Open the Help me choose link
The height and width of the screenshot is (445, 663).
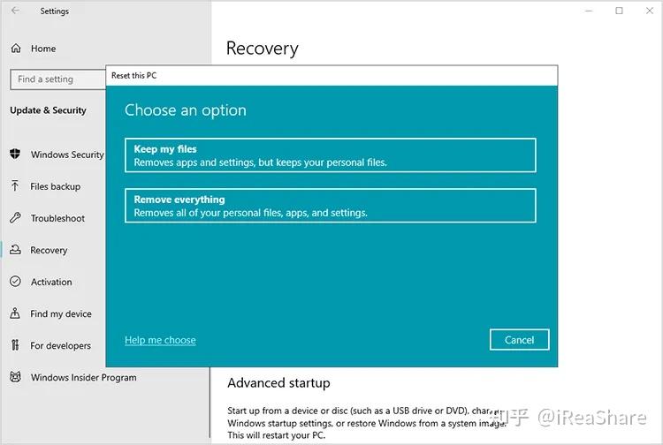[x=160, y=340]
